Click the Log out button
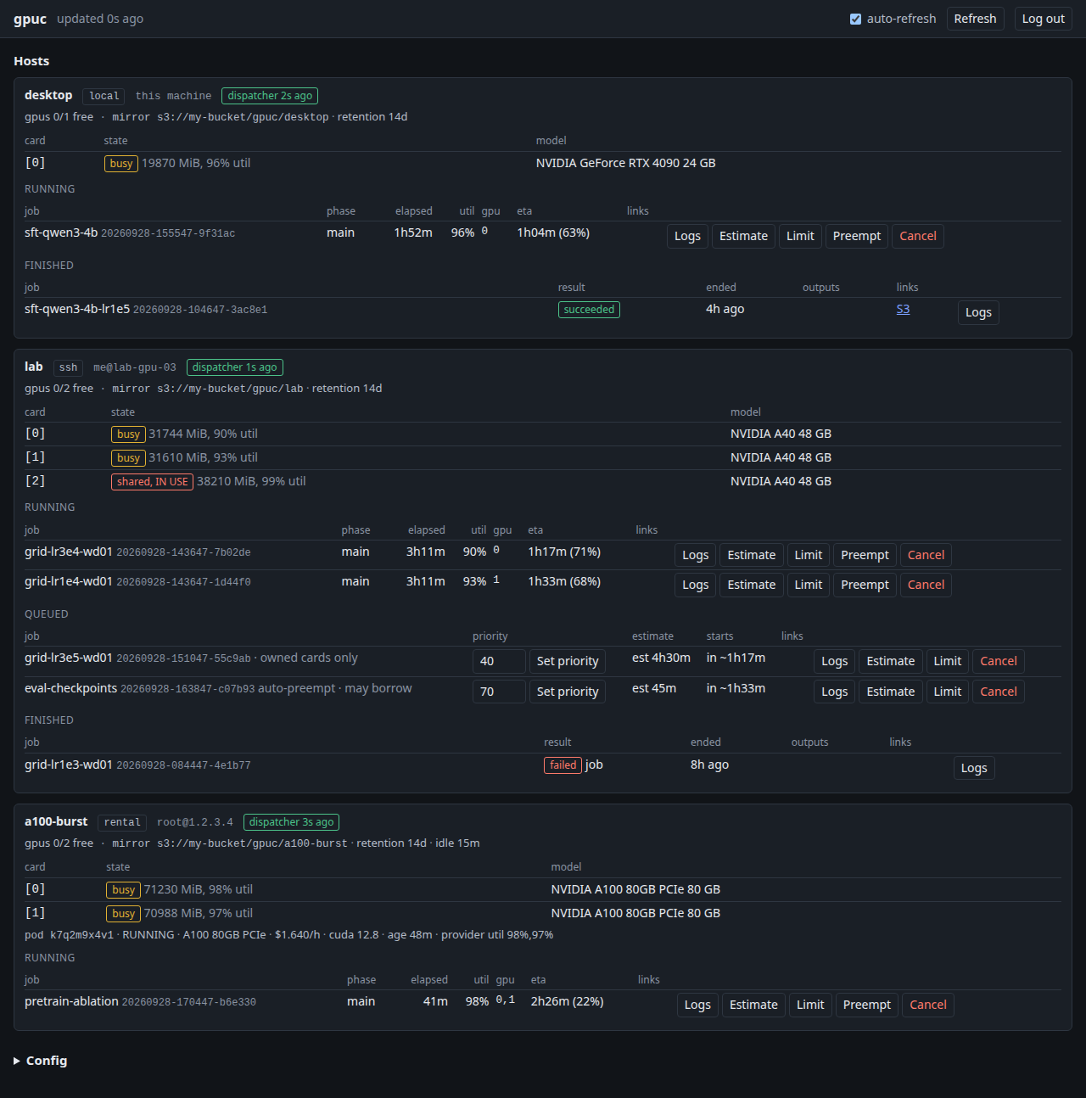The height and width of the screenshot is (1098, 1086). 1043,19
